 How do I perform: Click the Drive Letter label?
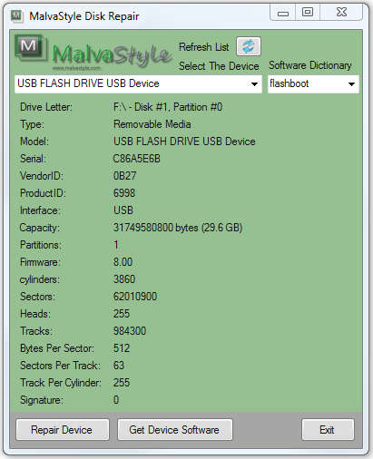click(x=46, y=107)
